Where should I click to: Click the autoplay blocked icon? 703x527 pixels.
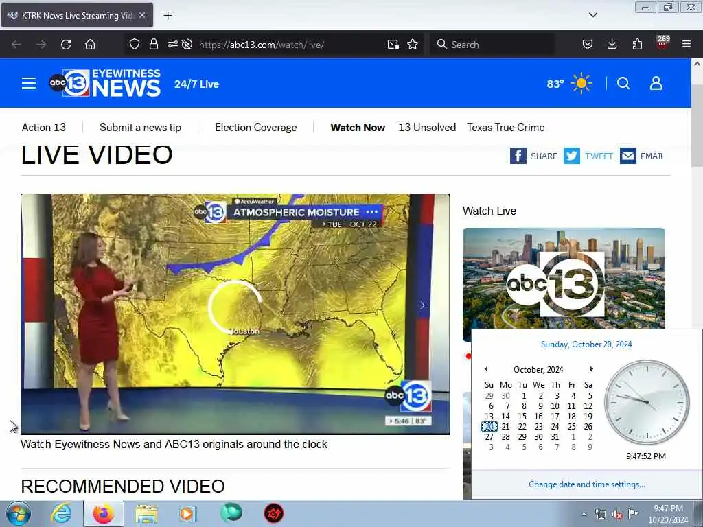(x=187, y=44)
